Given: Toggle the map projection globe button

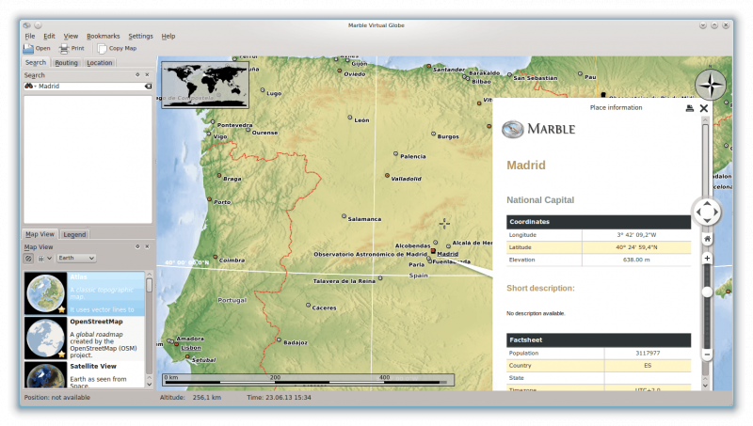Looking at the screenshot, I should pos(28,258).
